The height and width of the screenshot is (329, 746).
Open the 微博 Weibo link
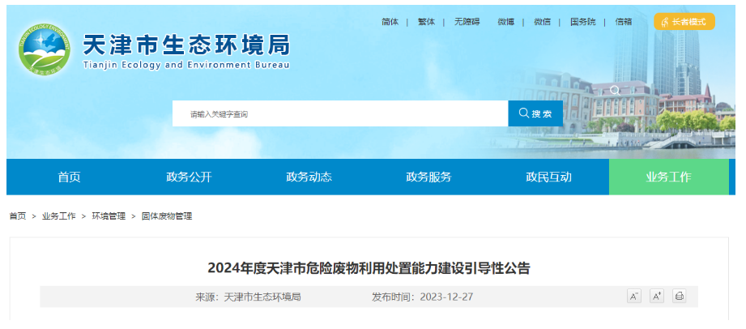[x=506, y=22]
